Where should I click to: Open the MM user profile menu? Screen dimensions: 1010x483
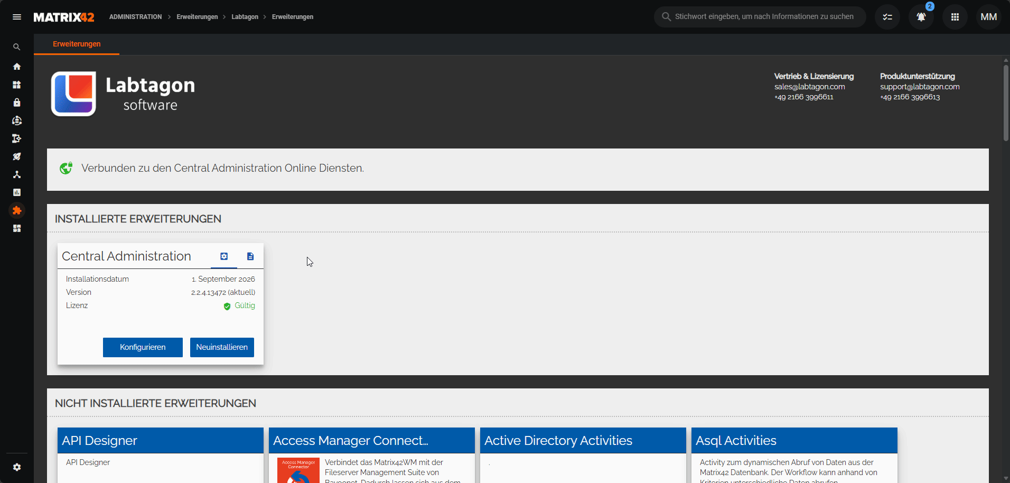coord(989,17)
